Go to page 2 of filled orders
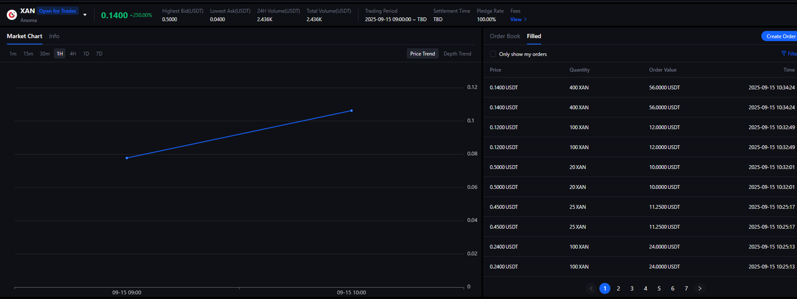 coord(618,288)
